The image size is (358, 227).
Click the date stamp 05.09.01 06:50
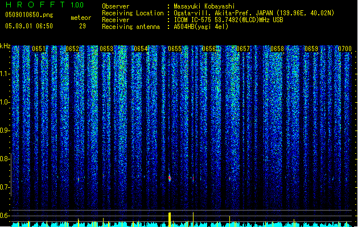(29, 26)
